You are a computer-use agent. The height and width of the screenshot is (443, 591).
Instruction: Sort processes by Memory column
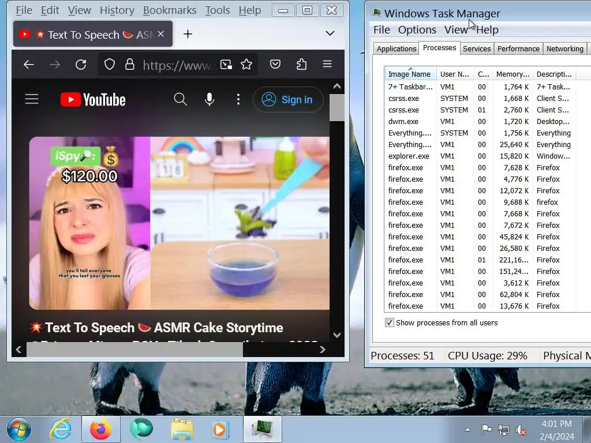point(513,74)
